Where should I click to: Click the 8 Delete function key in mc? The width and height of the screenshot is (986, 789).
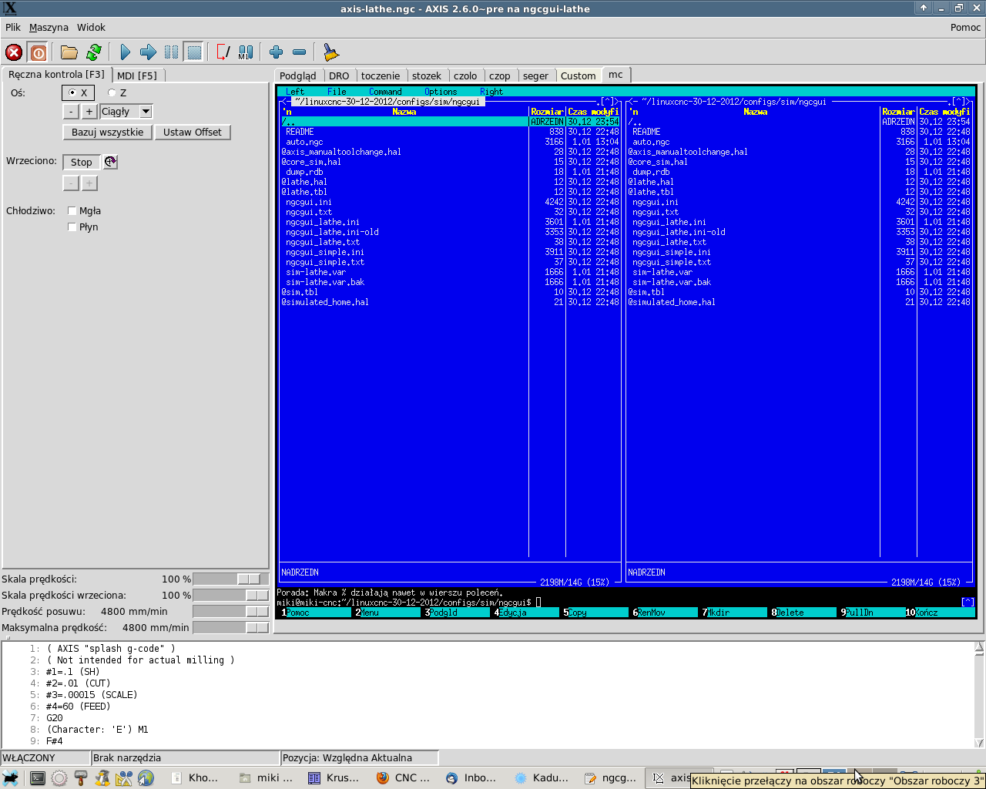click(803, 613)
